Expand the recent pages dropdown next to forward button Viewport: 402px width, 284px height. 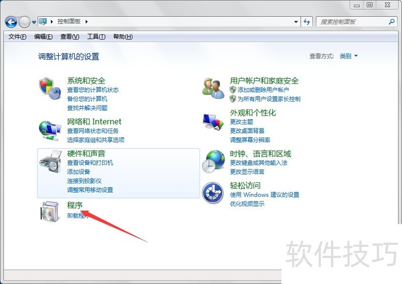coord(34,22)
